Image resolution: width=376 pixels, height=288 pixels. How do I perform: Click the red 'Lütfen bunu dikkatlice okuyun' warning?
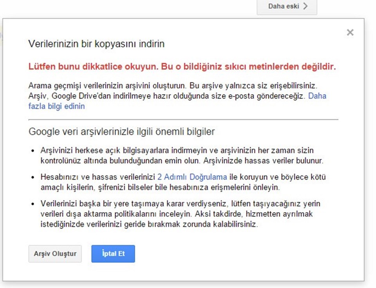(182, 67)
